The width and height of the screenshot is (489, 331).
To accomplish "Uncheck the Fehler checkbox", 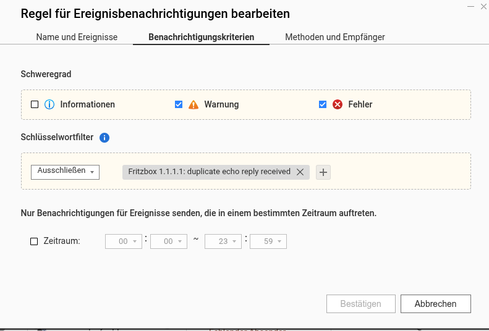I will (x=323, y=104).
